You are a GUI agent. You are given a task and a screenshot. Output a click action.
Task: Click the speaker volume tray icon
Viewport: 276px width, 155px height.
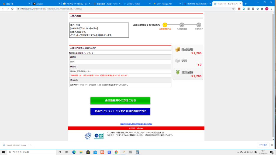click(248, 152)
